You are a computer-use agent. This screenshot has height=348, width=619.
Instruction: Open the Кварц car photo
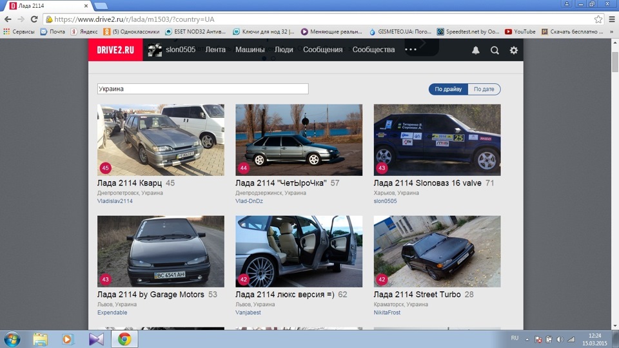pos(161,140)
